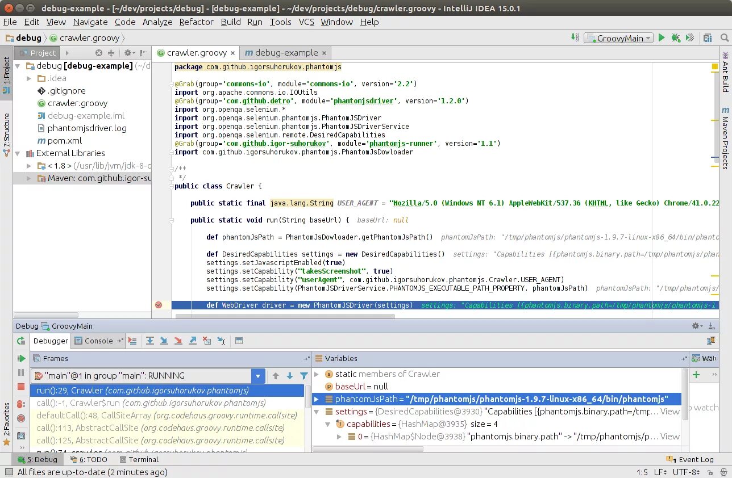Click the Make Project icon
Screen dimensions: 732x478
(576, 38)
